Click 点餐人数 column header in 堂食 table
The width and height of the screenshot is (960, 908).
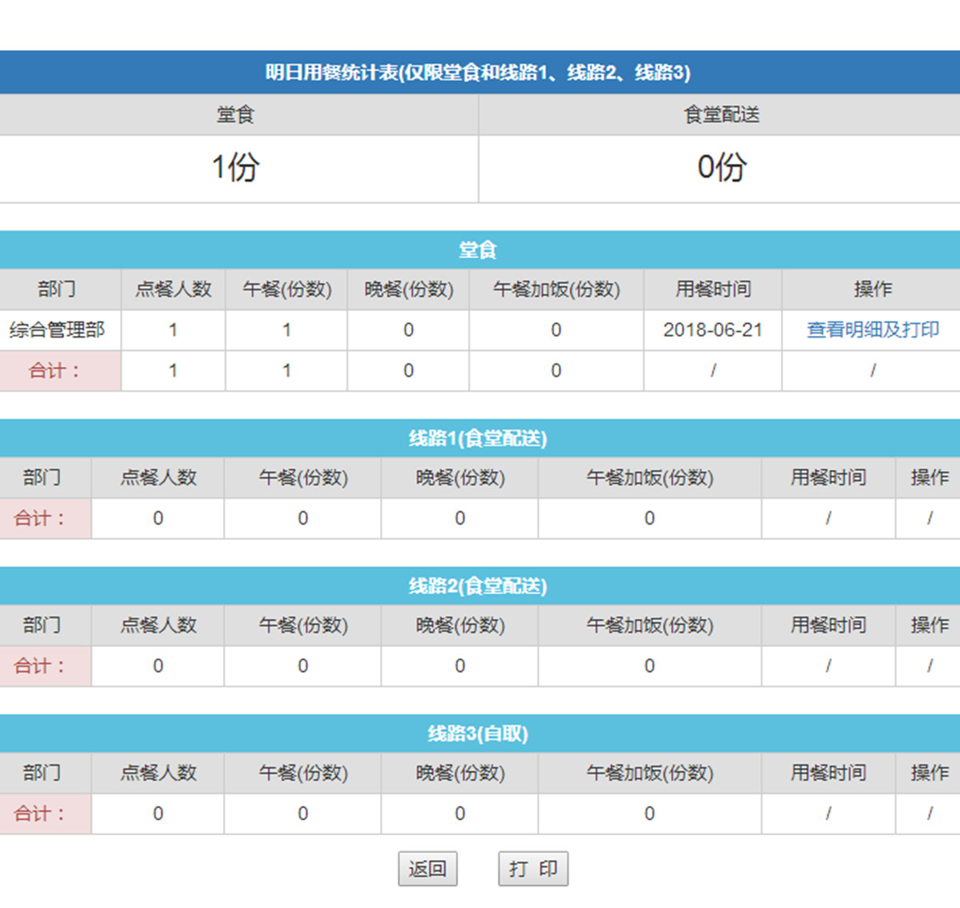click(x=173, y=290)
